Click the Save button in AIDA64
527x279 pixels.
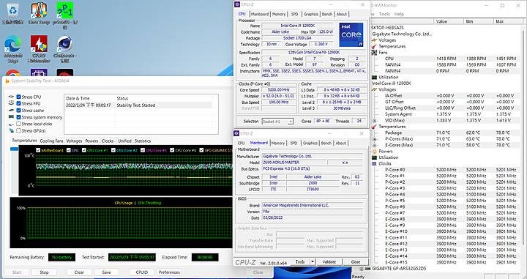click(107, 272)
